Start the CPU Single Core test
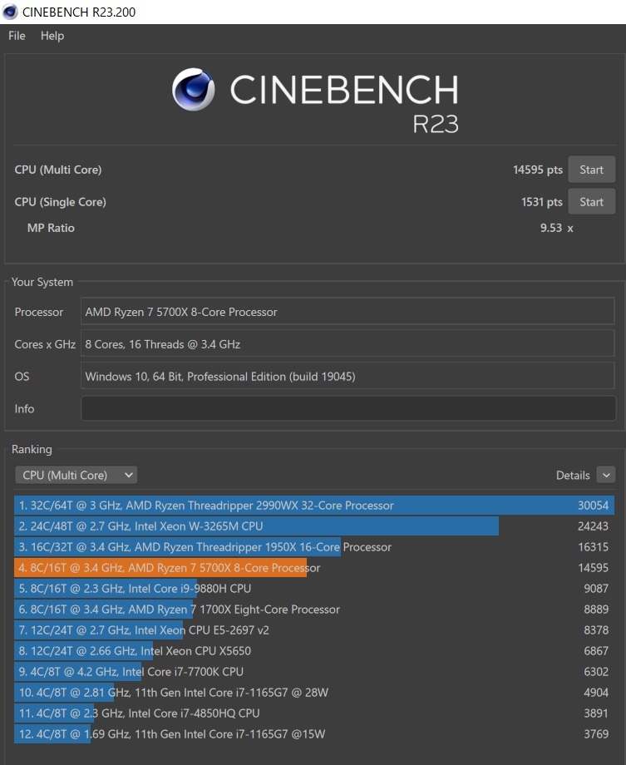Screen dimensions: 626x765 pyautogui.click(x=591, y=202)
